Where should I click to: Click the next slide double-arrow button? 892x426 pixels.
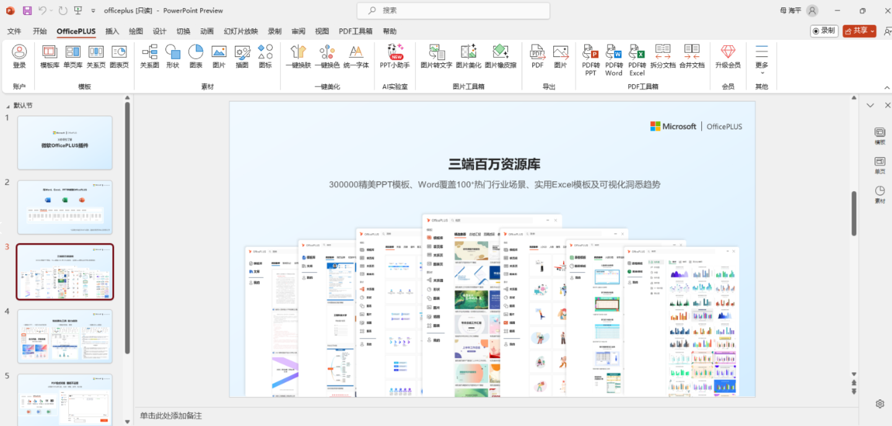coord(854,391)
